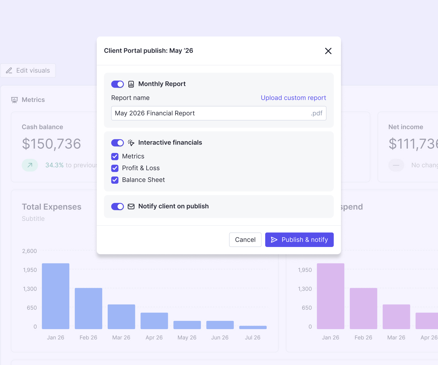Click the Monthly Report chart icon
Viewport: 438px width, 365px height.
[131, 84]
